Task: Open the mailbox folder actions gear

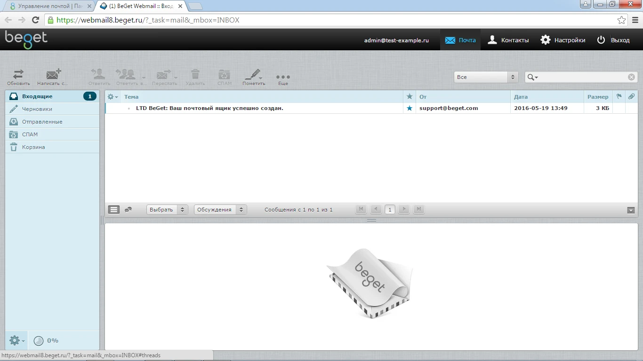Action: [16, 340]
